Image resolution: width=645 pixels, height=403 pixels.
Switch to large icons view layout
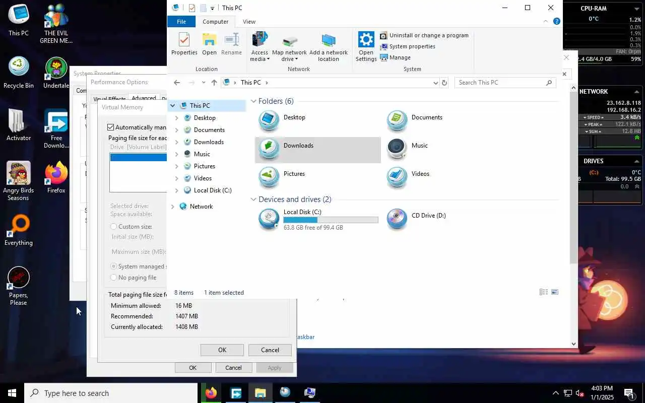[555, 292]
